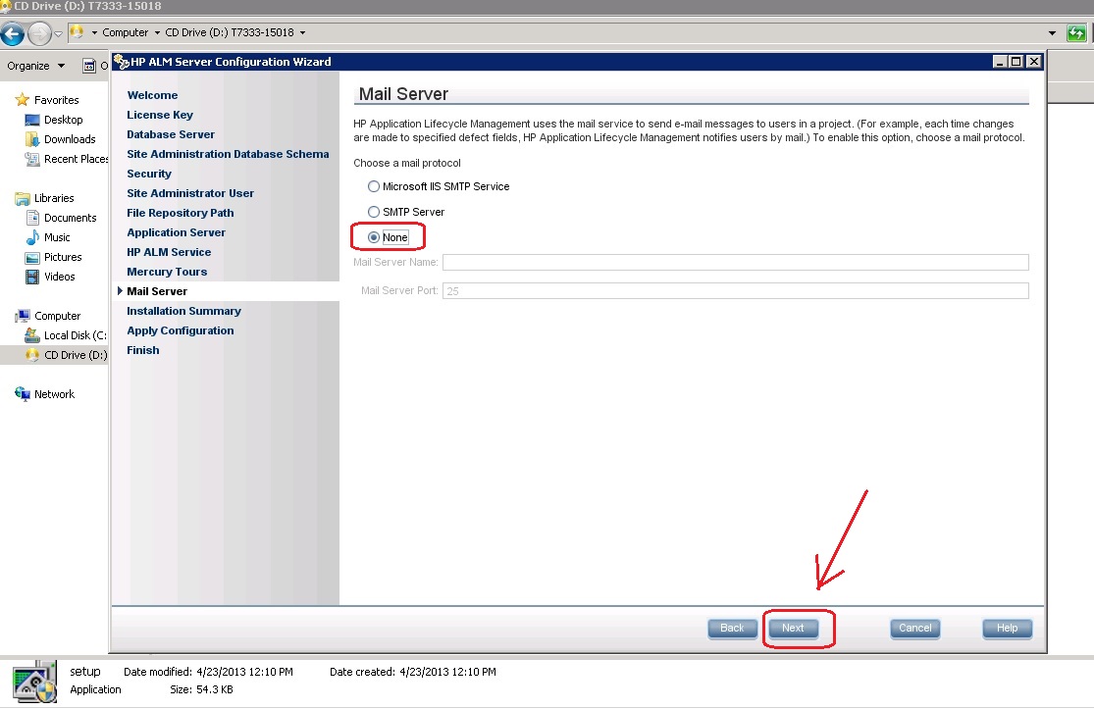Viewport: 1094px width, 709px height.
Task: Open the Application Server step
Action: [176, 232]
